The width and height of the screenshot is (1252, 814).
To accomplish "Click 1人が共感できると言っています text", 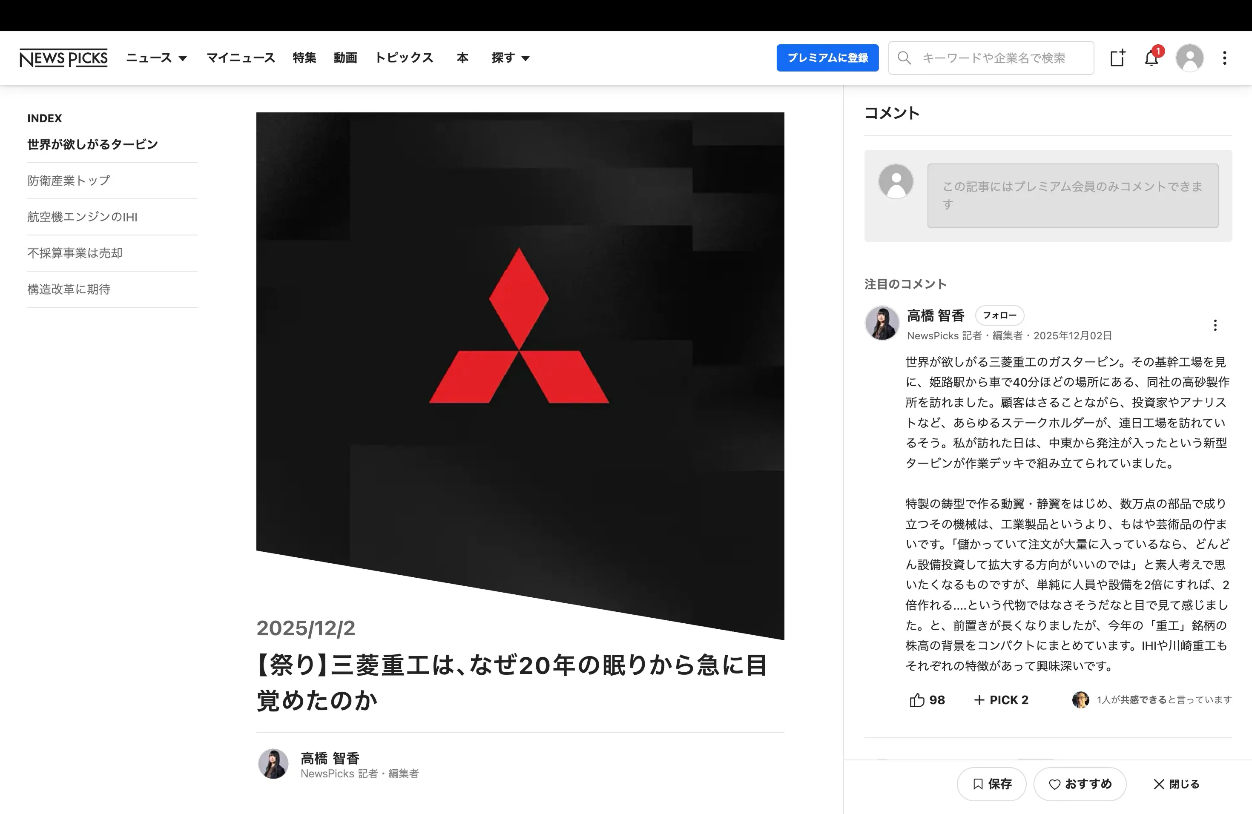I will (x=1164, y=700).
